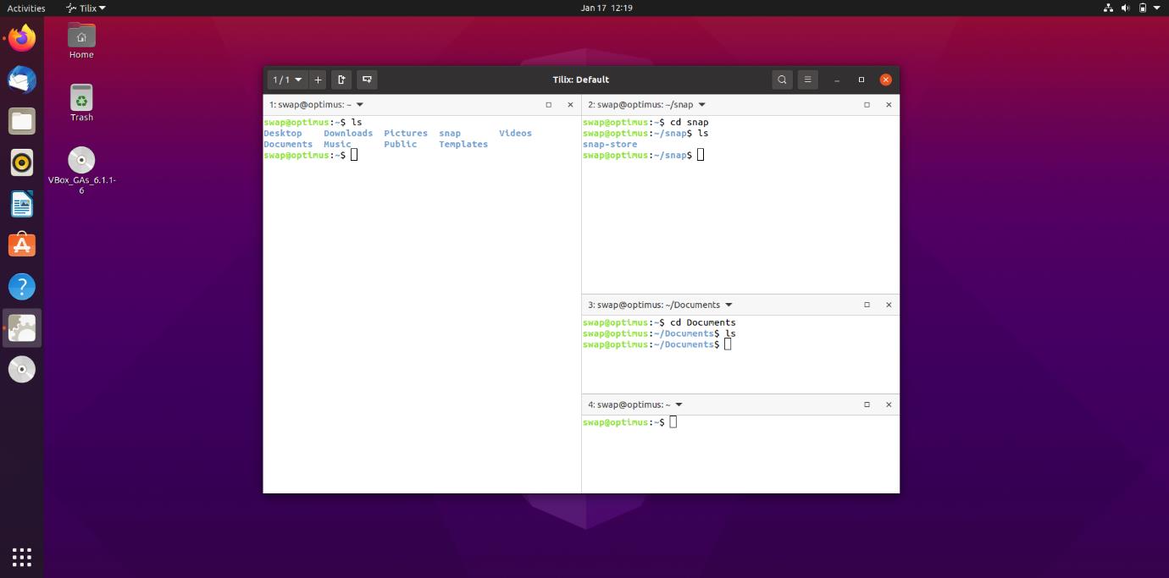
Task: Click the Public entry in ls output
Action: click(401, 144)
